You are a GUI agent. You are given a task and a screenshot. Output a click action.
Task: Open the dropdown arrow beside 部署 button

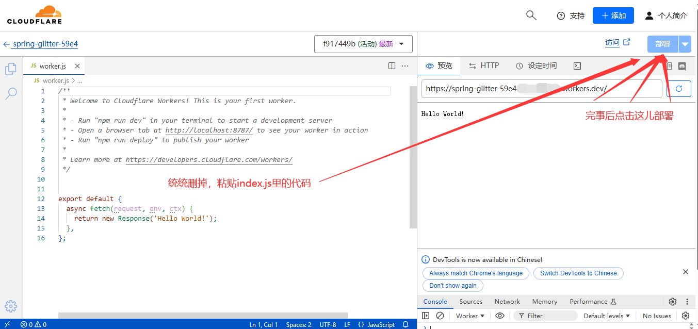pyautogui.click(x=685, y=44)
